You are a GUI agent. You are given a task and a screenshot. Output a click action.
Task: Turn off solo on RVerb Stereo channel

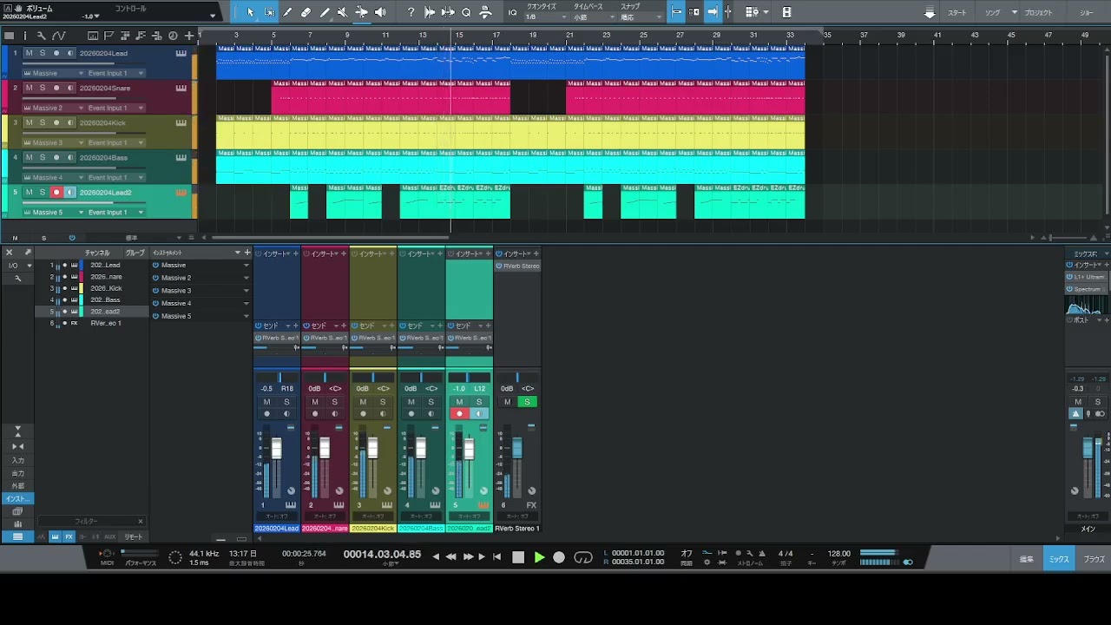tap(526, 402)
